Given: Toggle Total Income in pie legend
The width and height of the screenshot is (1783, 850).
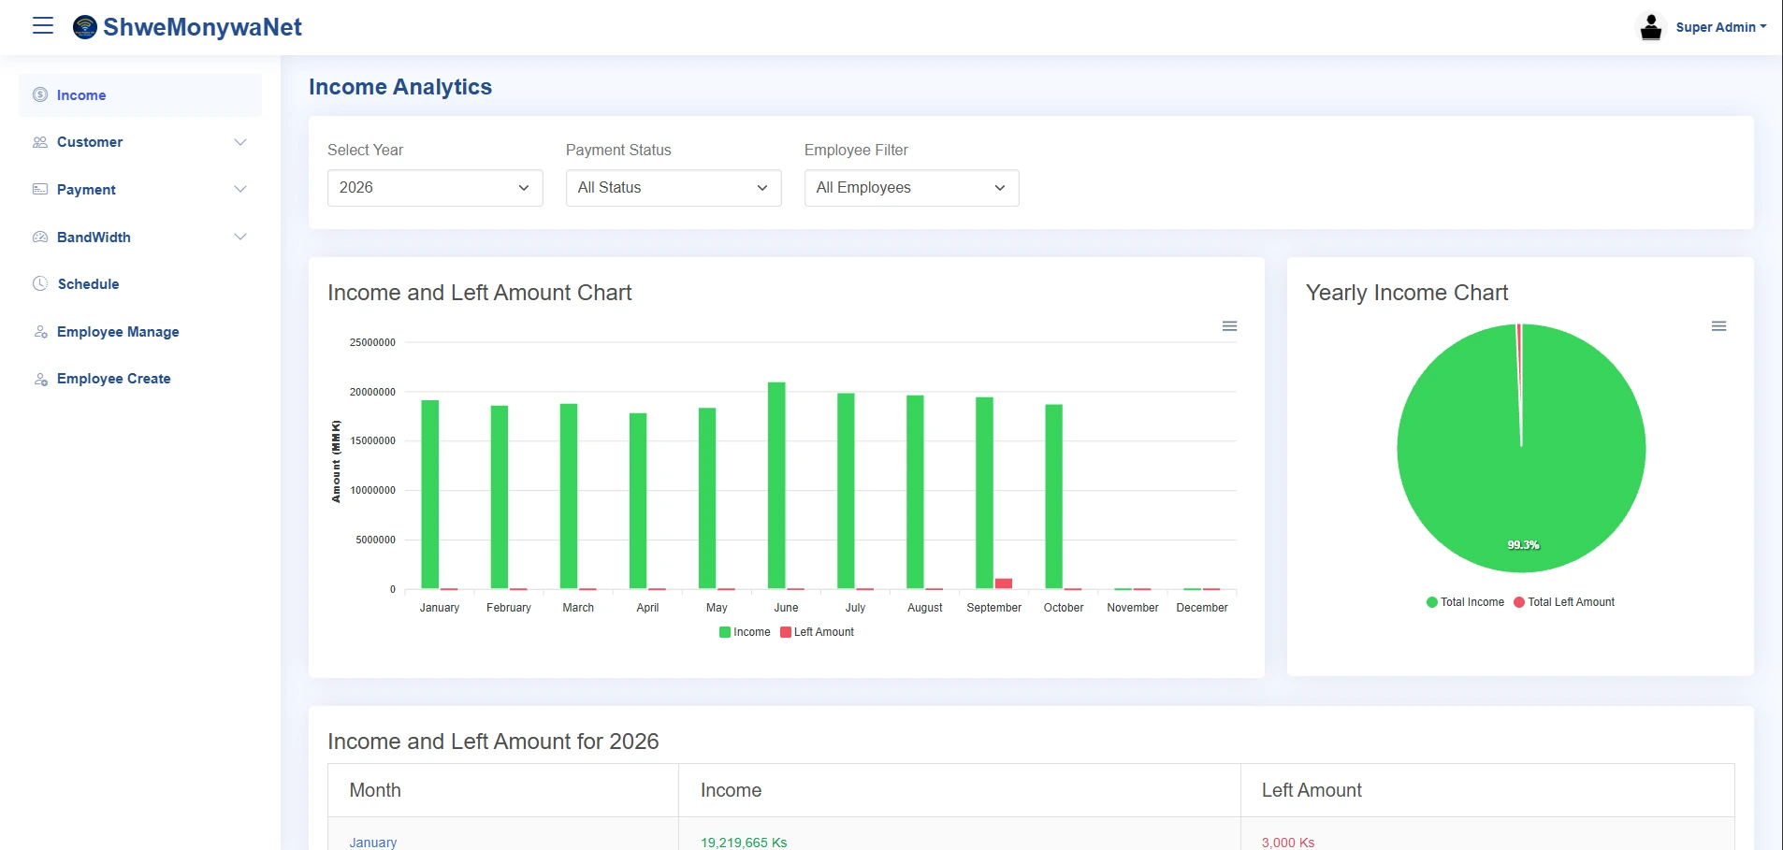Looking at the screenshot, I should [x=1465, y=602].
